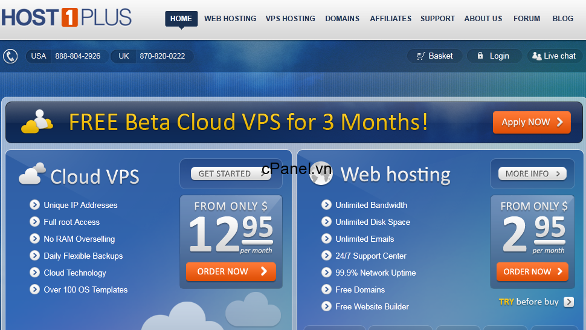Viewport: 586px width, 330px height.
Task: Click the Web hosting heading
Action: (396, 175)
